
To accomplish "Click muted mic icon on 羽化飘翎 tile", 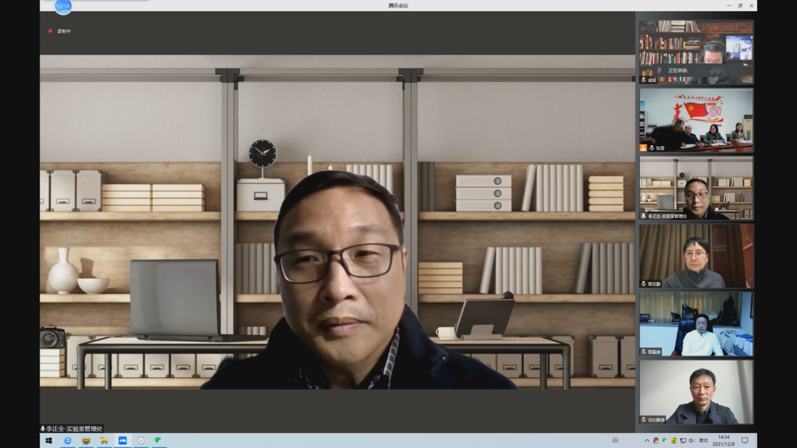I will [x=644, y=420].
